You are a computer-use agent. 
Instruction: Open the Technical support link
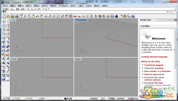coord(154,65)
